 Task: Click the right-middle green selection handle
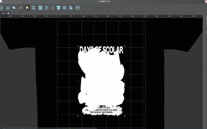(x=125, y=81)
